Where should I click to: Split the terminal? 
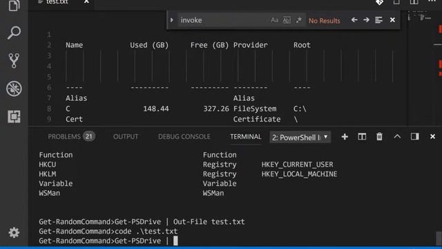[362, 137]
